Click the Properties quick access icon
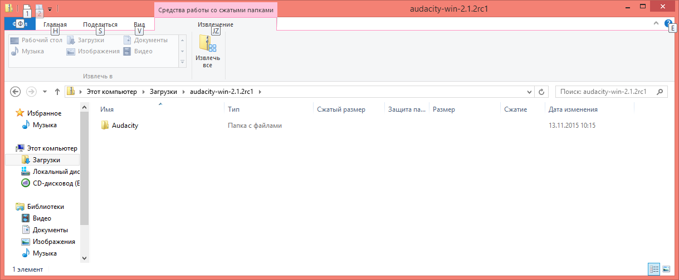The image size is (679, 280). 26,8
